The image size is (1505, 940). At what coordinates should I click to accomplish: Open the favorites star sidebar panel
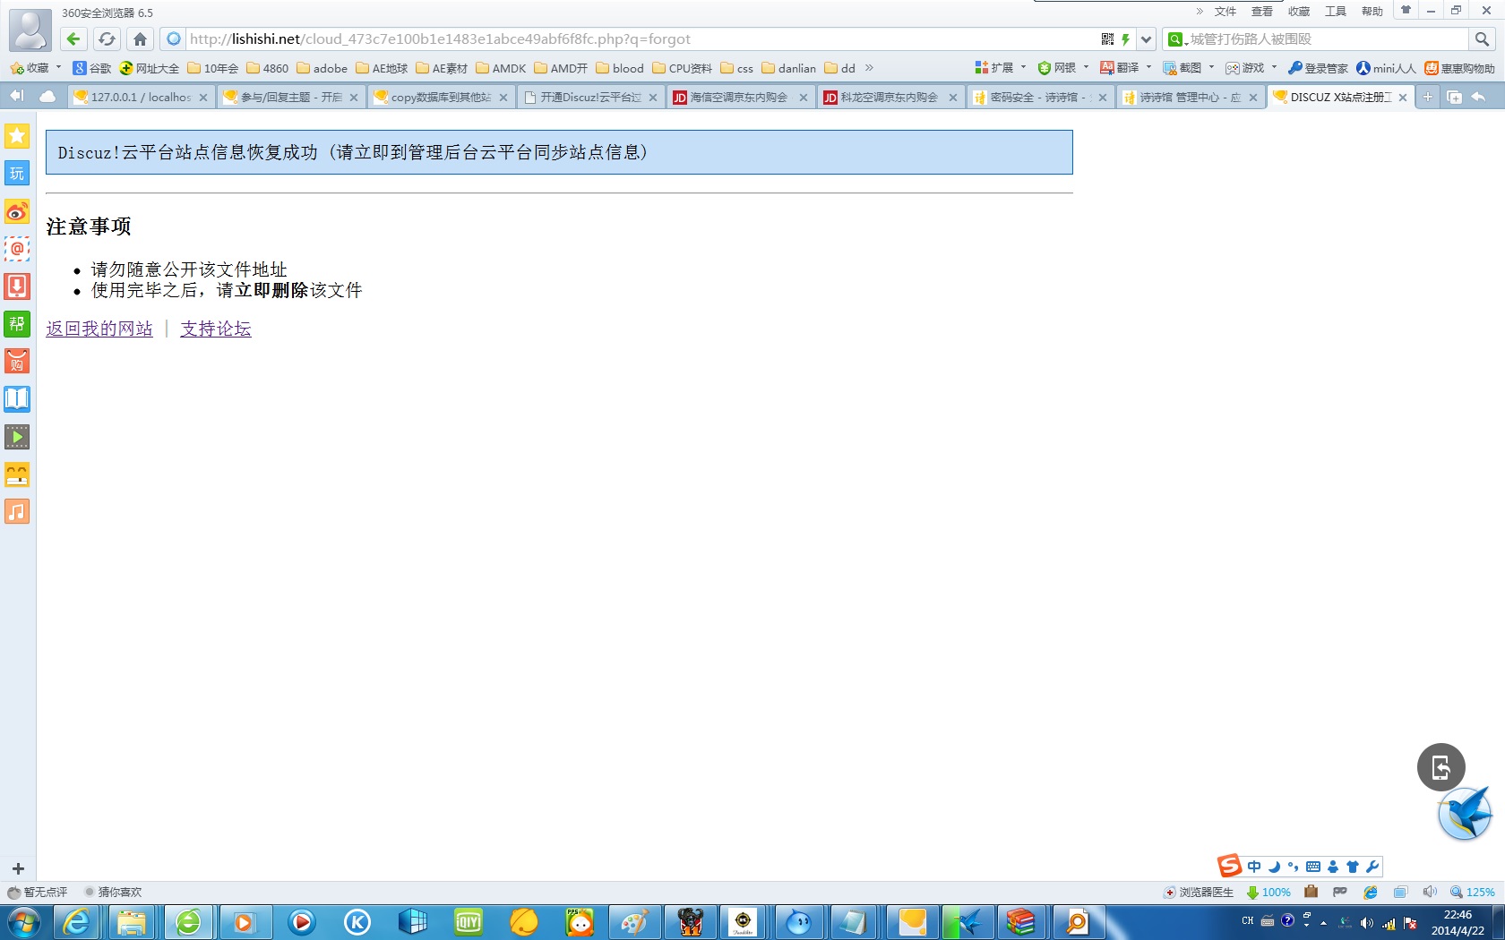[x=17, y=136]
